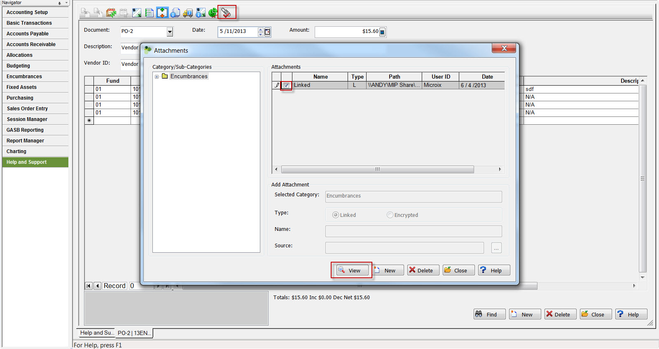This screenshot has width=659, height=349.
Task: Click the up/down arrows selection toolbar icon
Action: [162, 13]
